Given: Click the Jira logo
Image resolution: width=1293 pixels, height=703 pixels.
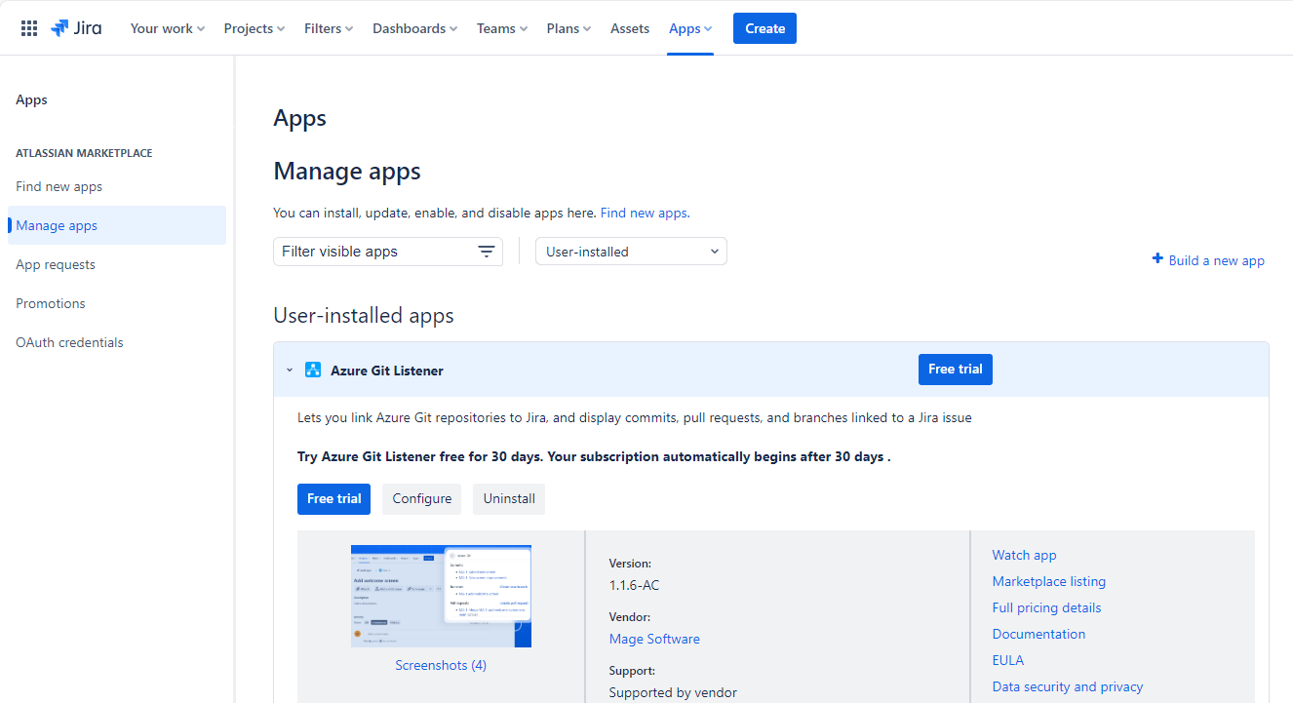Looking at the screenshot, I should (76, 28).
